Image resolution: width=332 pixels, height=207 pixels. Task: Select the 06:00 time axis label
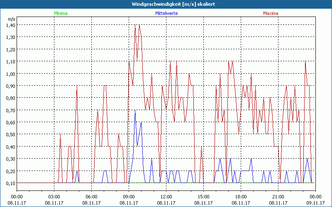pos(91,197)
